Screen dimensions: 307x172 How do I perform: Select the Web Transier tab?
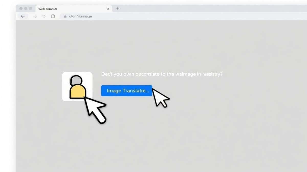pos(74,9)
